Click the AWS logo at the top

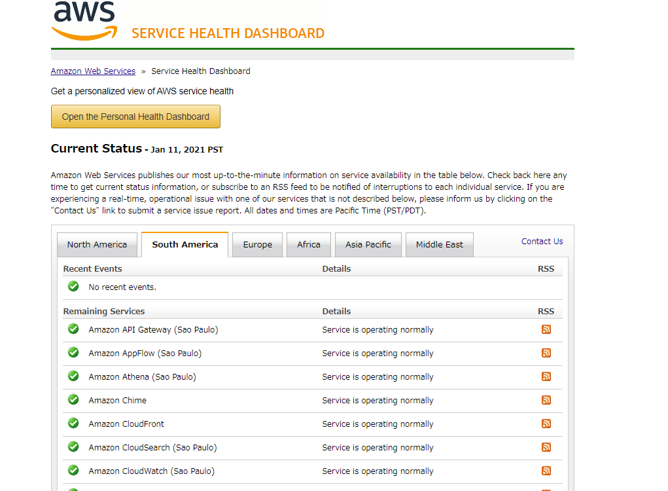tap(84, 20)
